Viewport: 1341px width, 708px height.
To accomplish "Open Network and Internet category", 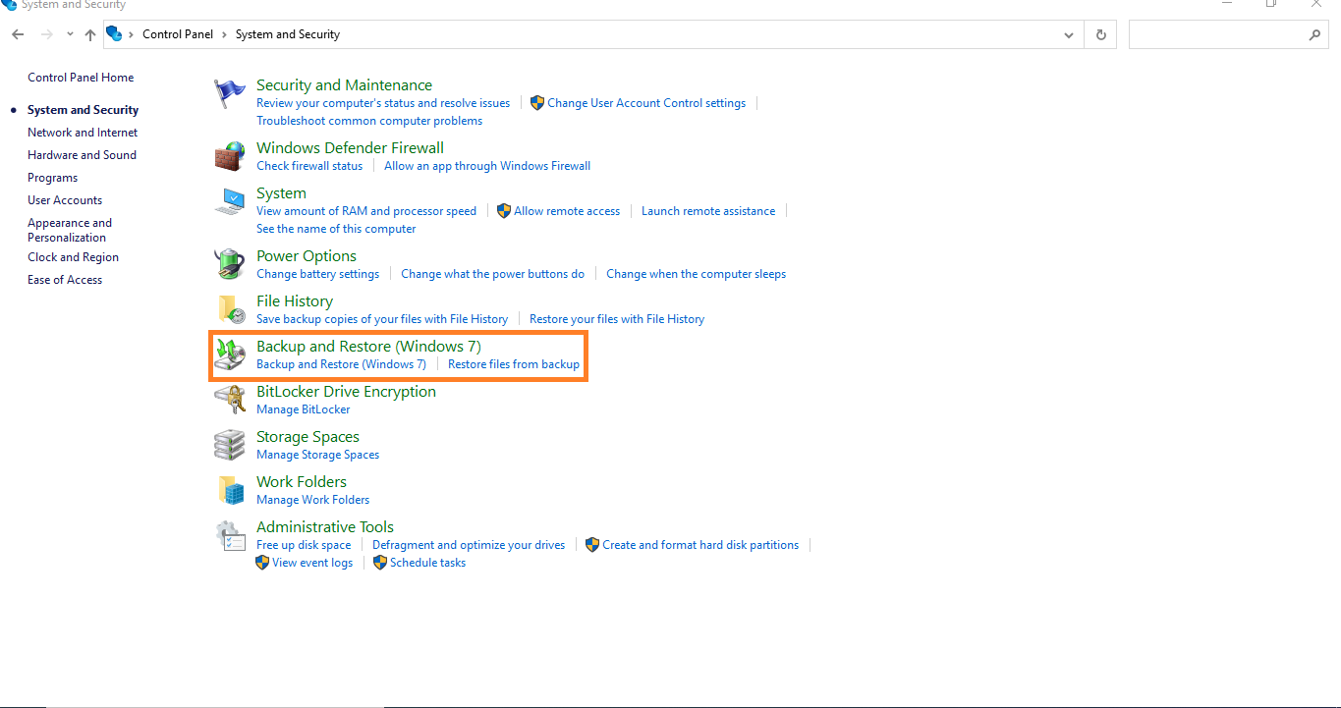I will tap(83, 133).
